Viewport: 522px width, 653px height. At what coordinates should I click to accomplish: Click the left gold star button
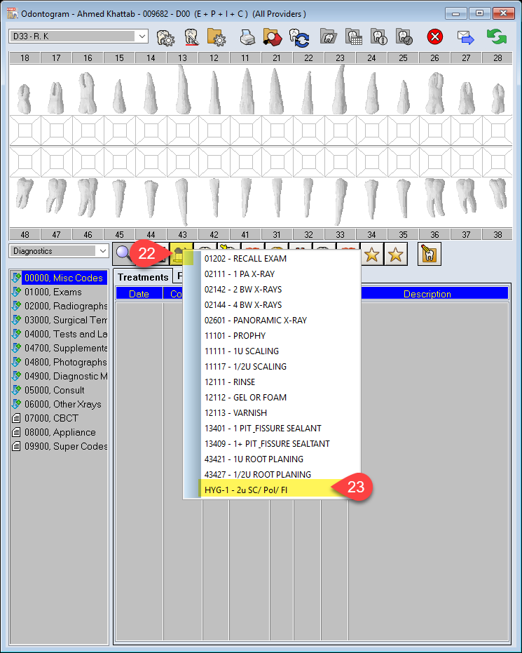coord(372,254)
